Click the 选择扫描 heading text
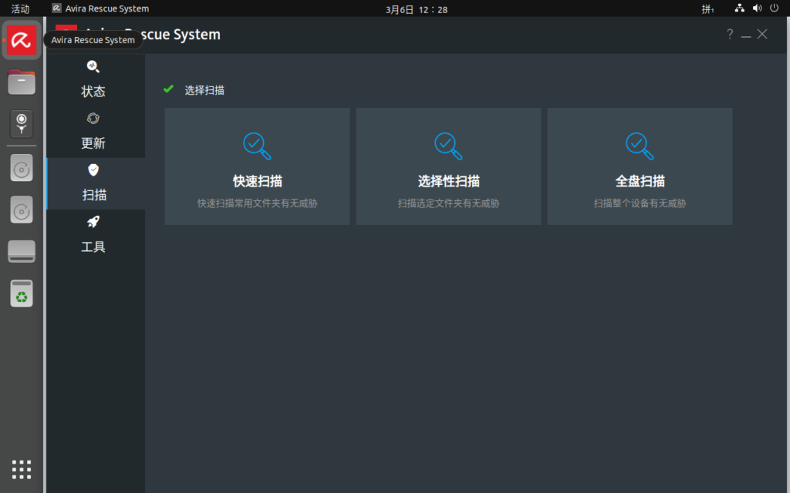Viewport: 790px width, 493px height. 204,90
